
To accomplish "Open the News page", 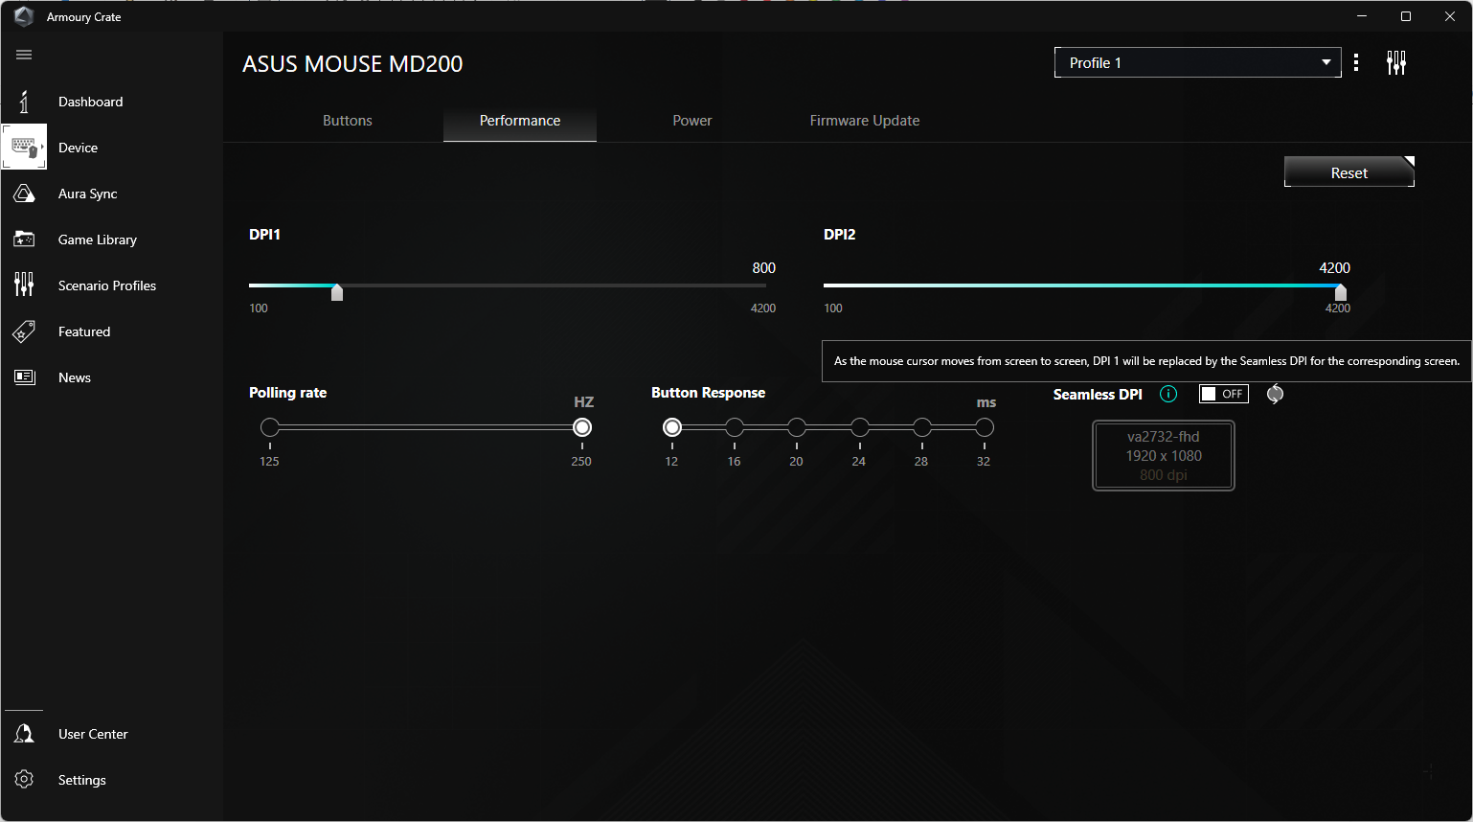I will (x=75, y=377).
